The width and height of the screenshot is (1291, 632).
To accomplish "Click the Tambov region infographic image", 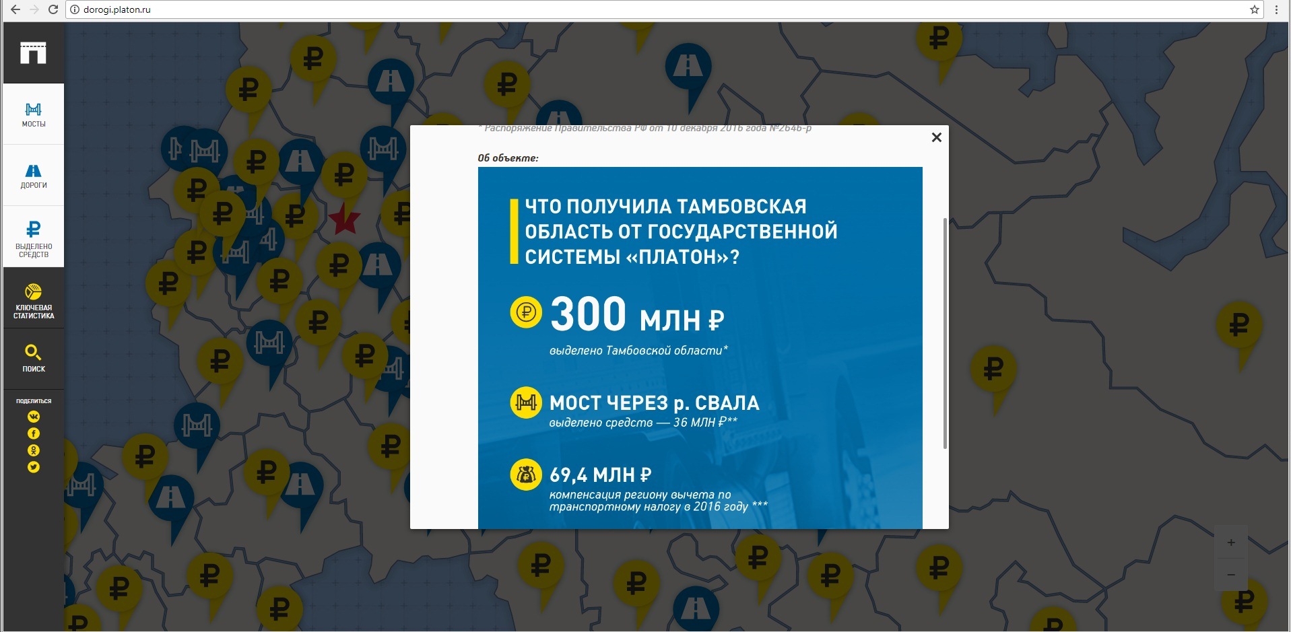I will 700,347.
